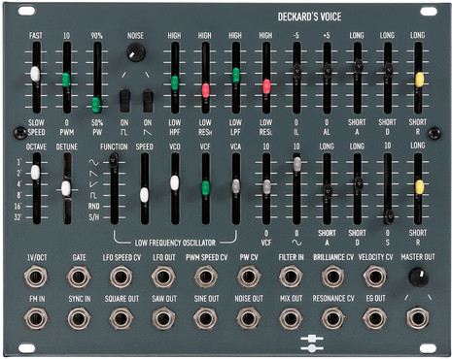Viewport: 452px width, 359px height.
Task: Click the green PW pulse width slider
Action: [x=96, y=105]
